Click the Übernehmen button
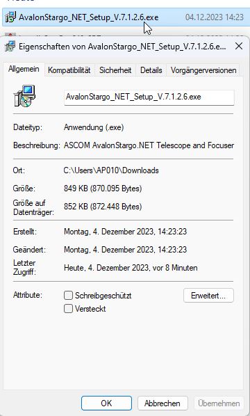 coord(219,403)
